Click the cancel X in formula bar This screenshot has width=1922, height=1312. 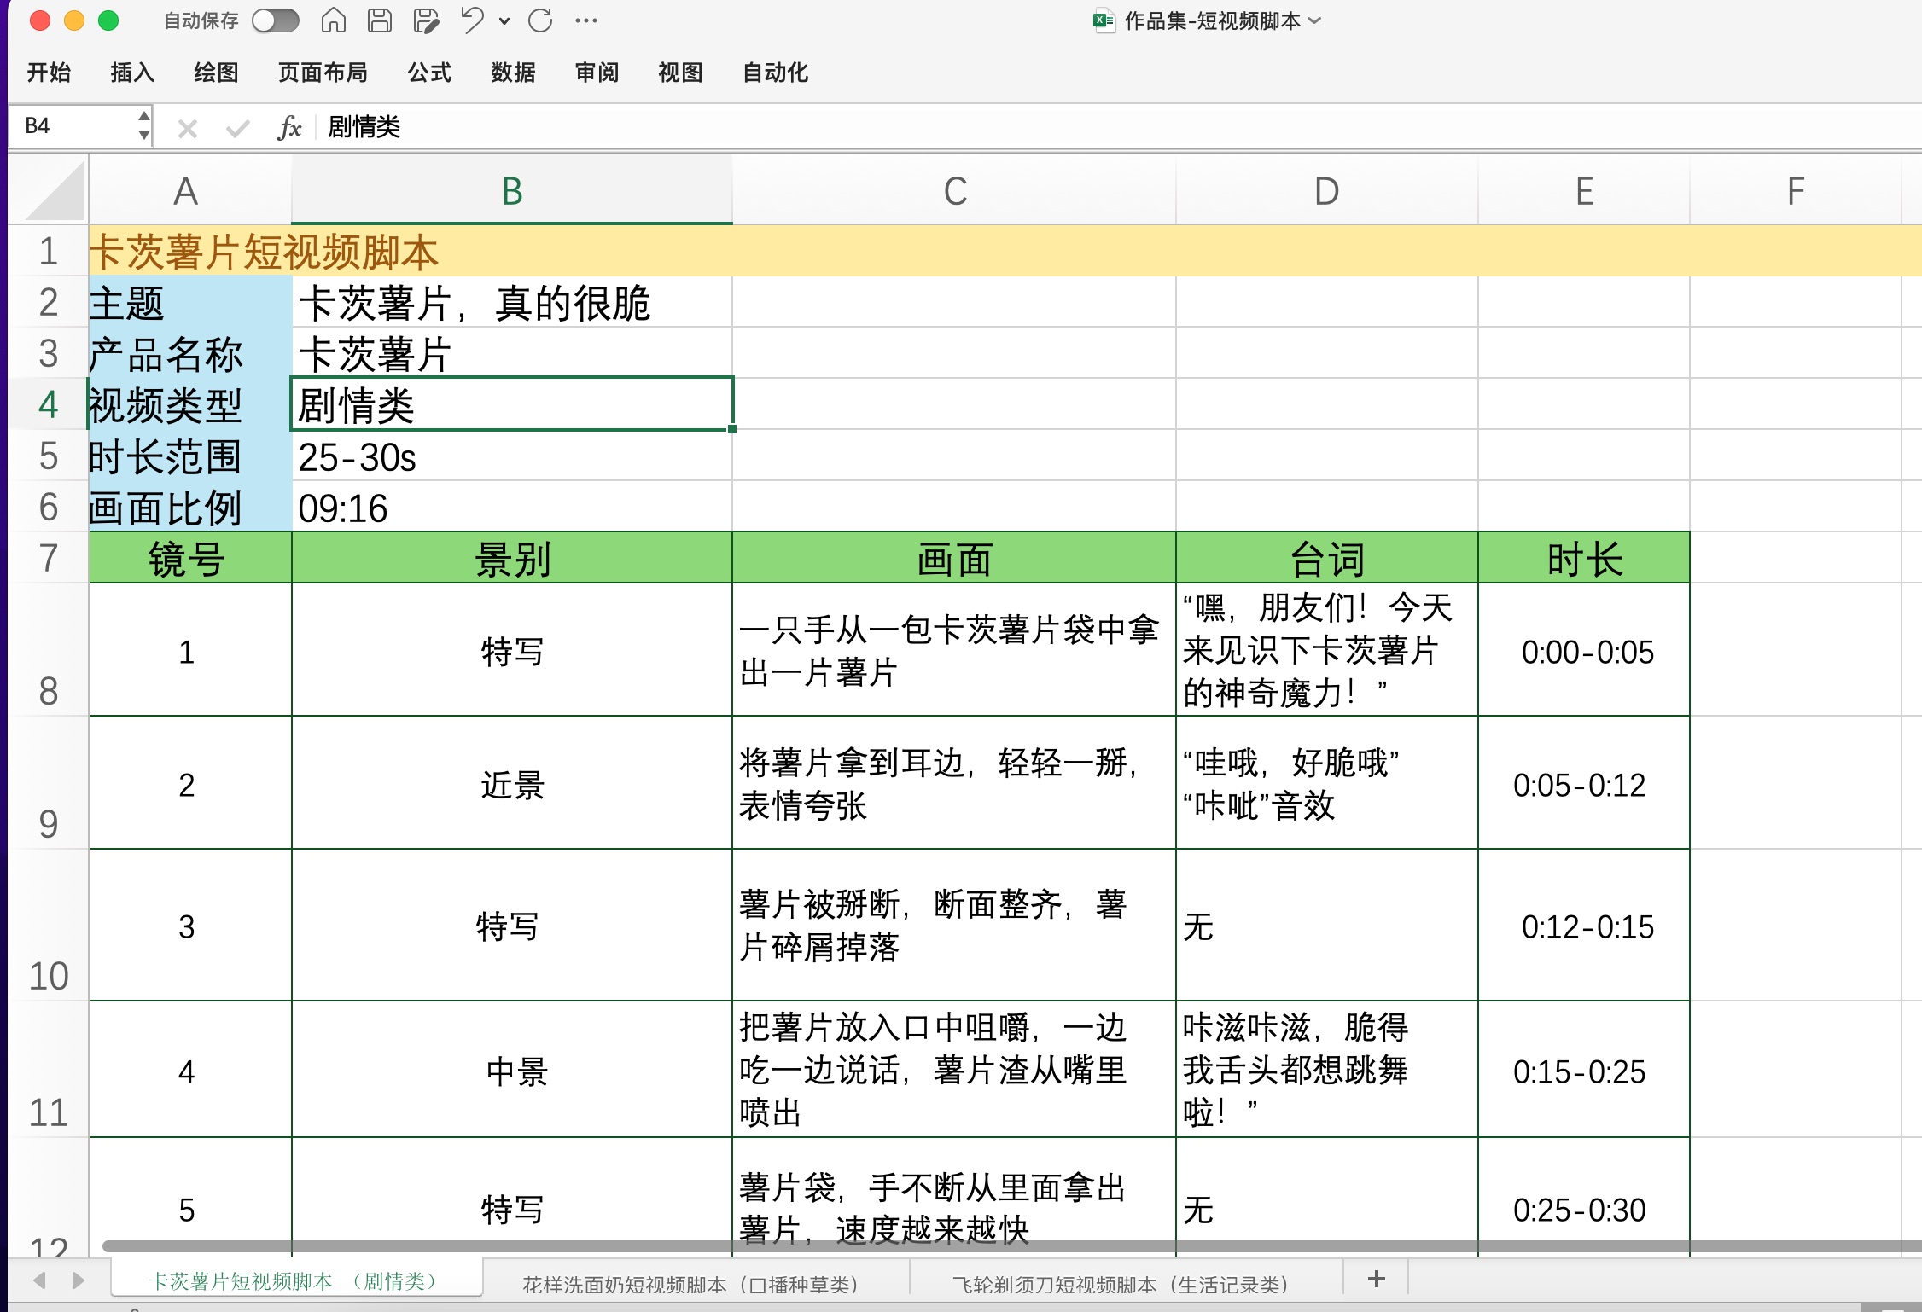(x=188, y=129)
